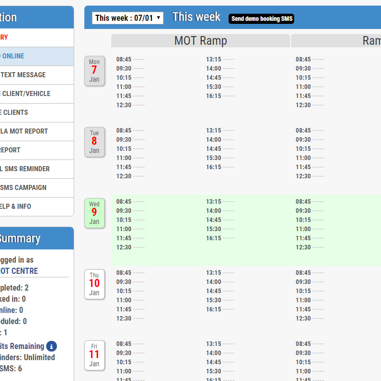The width and height of the screenshot is (381, 381).
Task: Book Wednesday 14:45 slot on MOT Ramp
Action: pyautogui.click(x=220, y=220)
